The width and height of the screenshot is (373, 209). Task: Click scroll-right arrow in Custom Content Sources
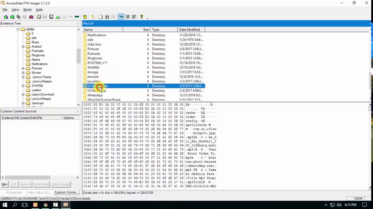point(78,178)
